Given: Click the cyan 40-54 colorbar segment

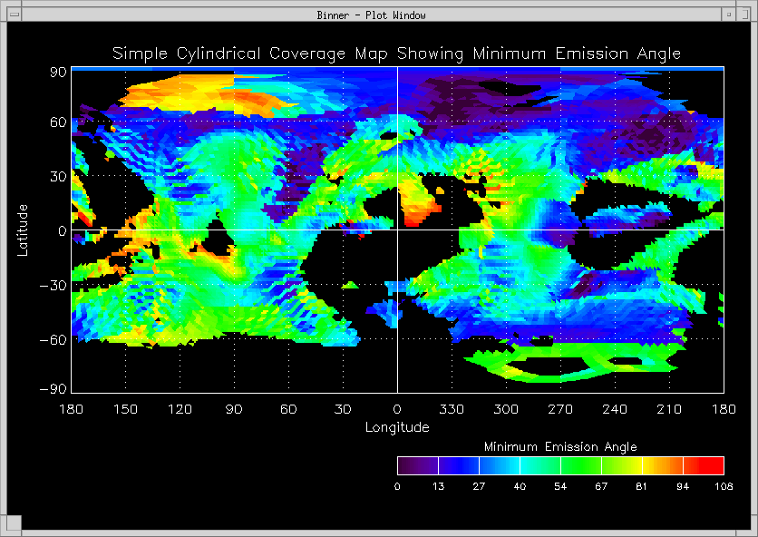Looking at the screenshot, I should (x=539, y=466).
